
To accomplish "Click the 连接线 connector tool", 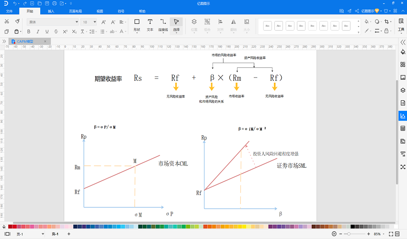I will tap(163, 25).
